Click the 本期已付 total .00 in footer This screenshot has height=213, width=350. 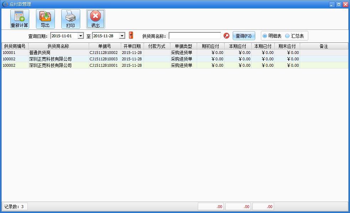[x=263, y=207]
